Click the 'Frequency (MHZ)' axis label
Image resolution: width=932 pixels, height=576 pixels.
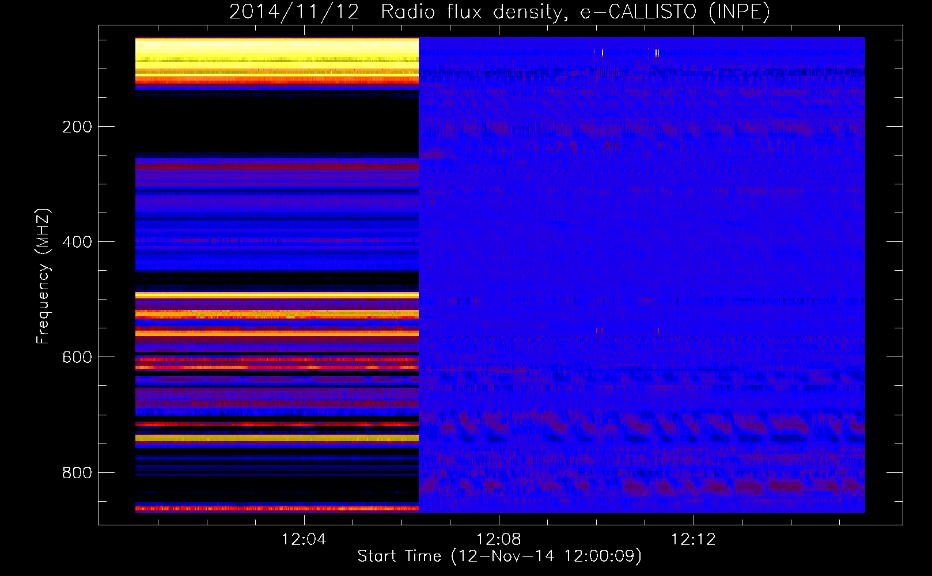[43, 276]
